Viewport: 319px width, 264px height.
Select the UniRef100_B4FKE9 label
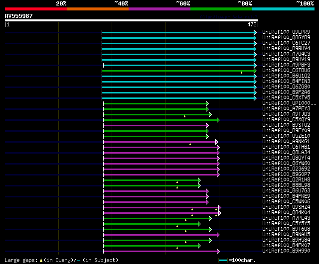[x=286, y=196]
